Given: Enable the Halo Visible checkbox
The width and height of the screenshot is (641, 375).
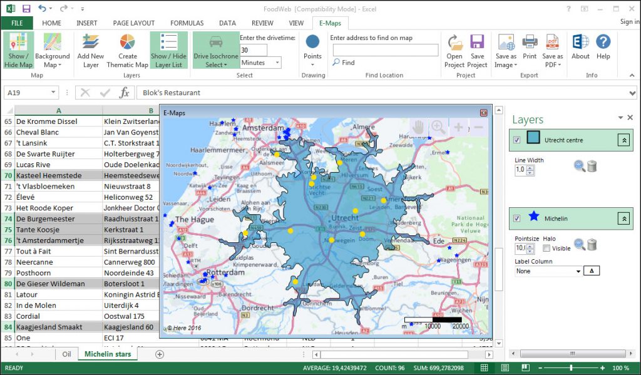Looking at the screenshot, I should (x=546, y=248).
